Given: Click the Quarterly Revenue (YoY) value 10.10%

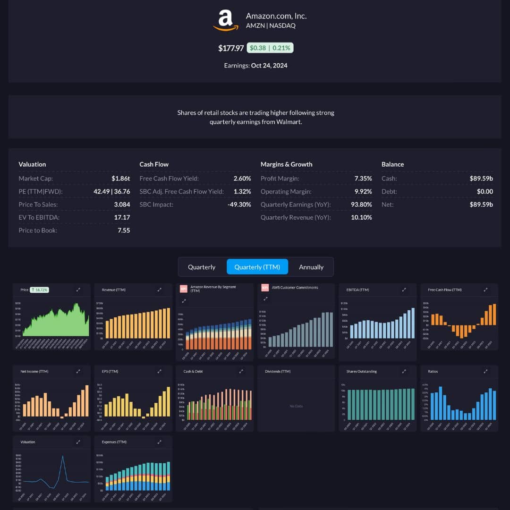Looking at the screenshot, I should 361,217.
